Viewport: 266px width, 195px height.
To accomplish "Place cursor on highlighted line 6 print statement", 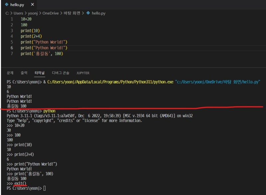I will pyautogui.click(x=44, y=48).
